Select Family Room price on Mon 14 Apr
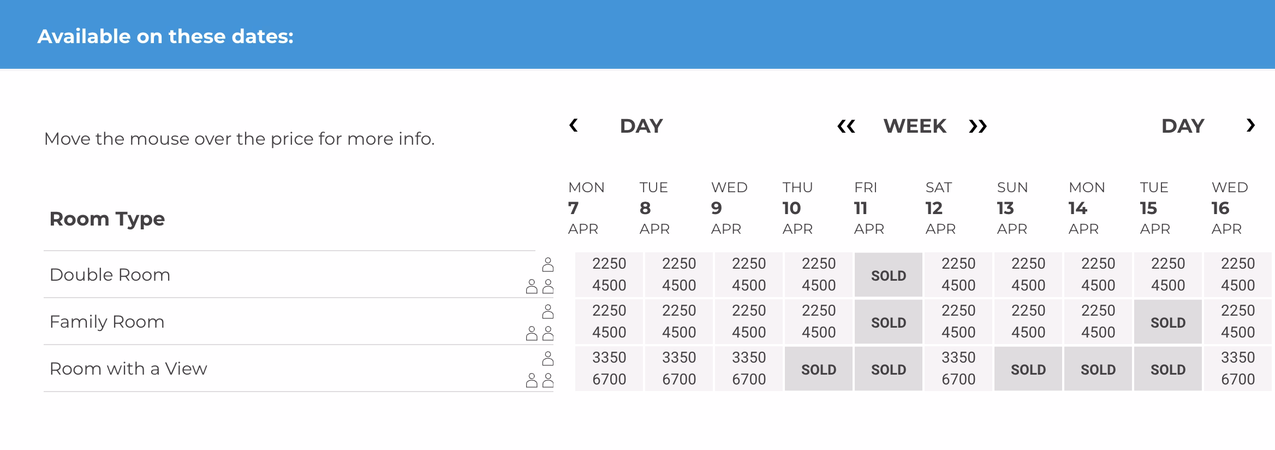The width and height of the screenshot is (1275, 450). 1098,322
